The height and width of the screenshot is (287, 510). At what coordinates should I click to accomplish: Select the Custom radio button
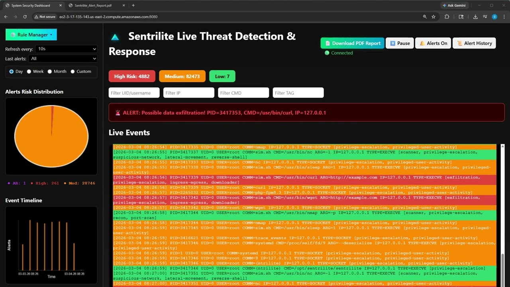(73, 71)
